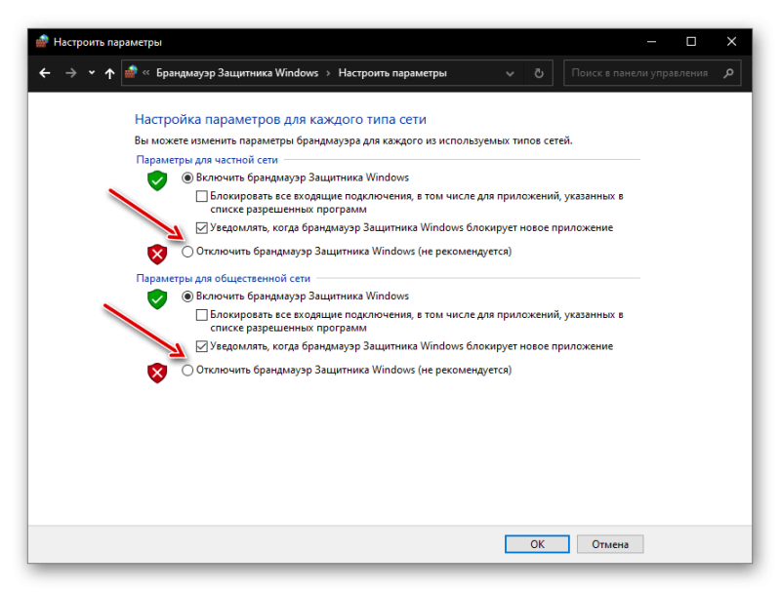The height and width of the screenshot is (592, 781).
Task: Click green shield icon in public network section
Action: (157, 298)
